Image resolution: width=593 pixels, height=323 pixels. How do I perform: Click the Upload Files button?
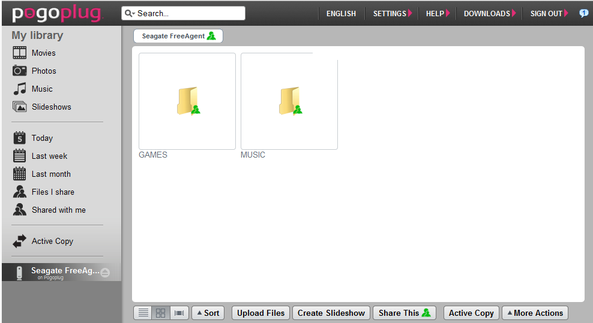(260, 313)
